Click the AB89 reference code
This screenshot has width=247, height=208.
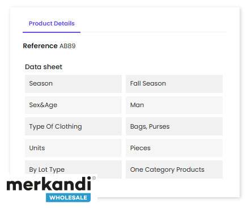[67, 46]
